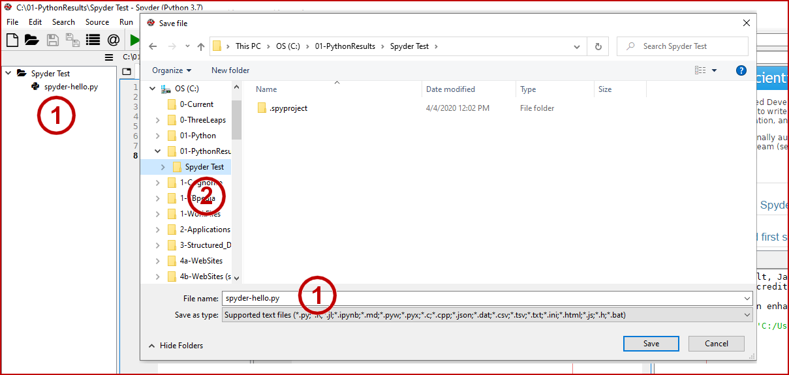Open Recent locations dropdown arrow

(x=187, y=46)
